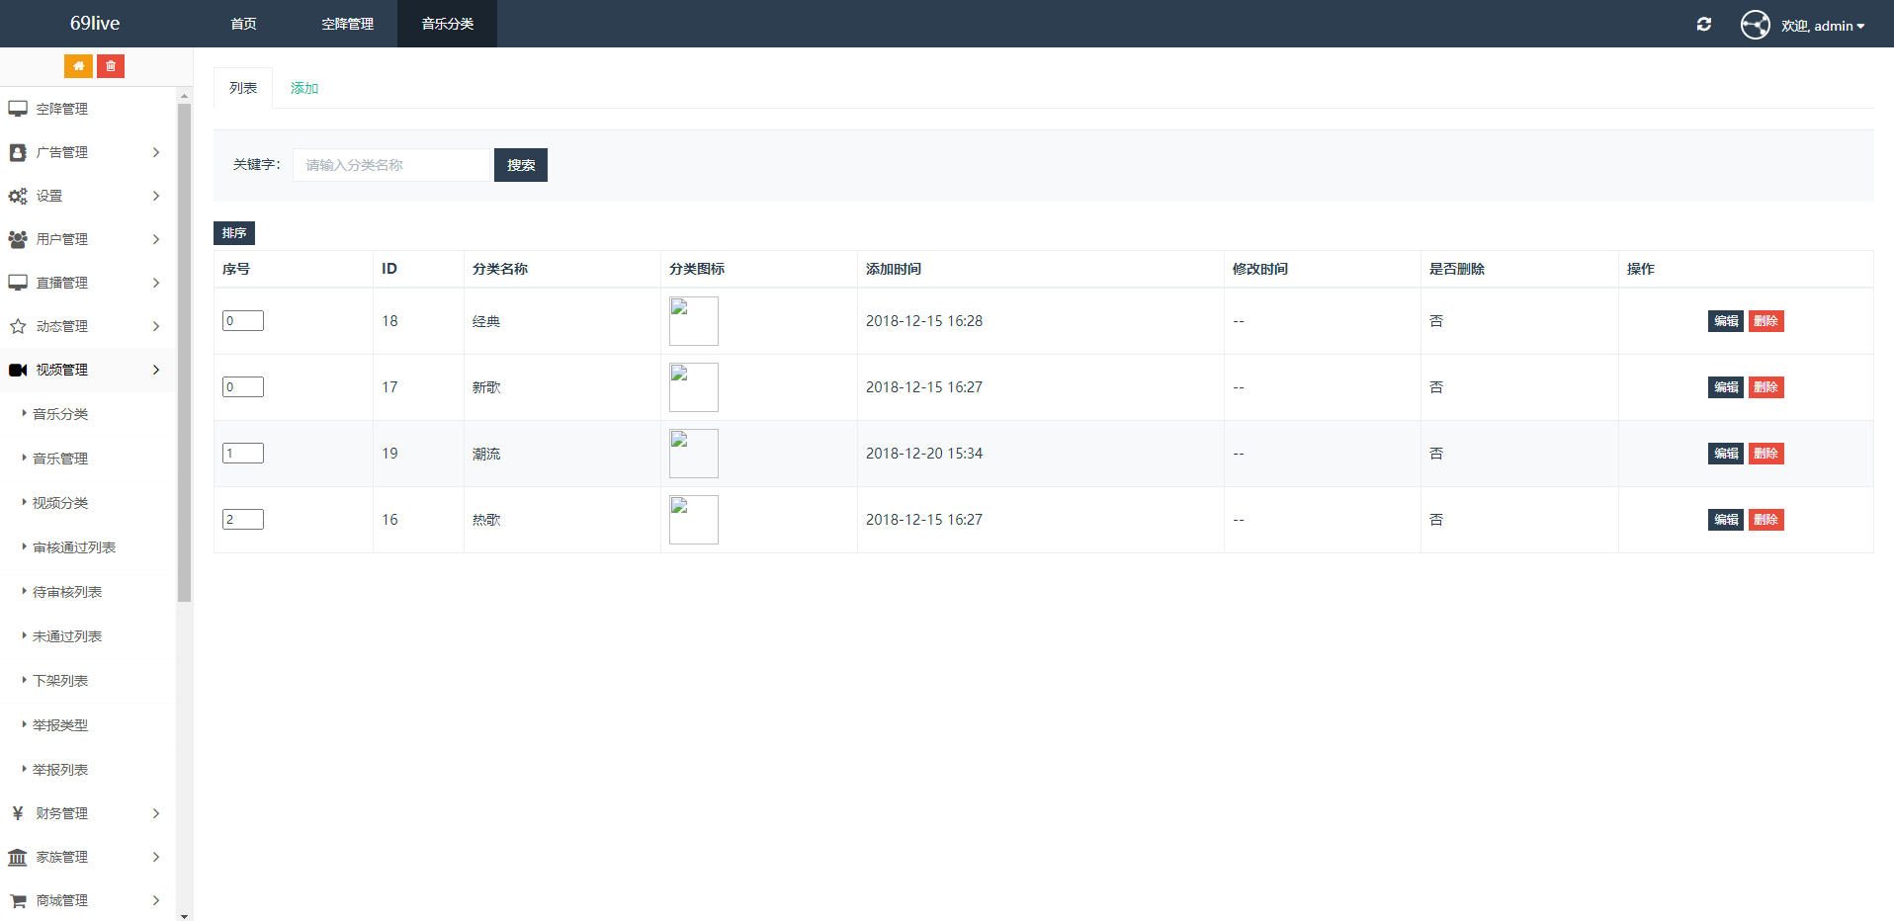Click the shopping cart icon for 商城管理
The width and height of the screenshot is (1894, 921).
18,900
